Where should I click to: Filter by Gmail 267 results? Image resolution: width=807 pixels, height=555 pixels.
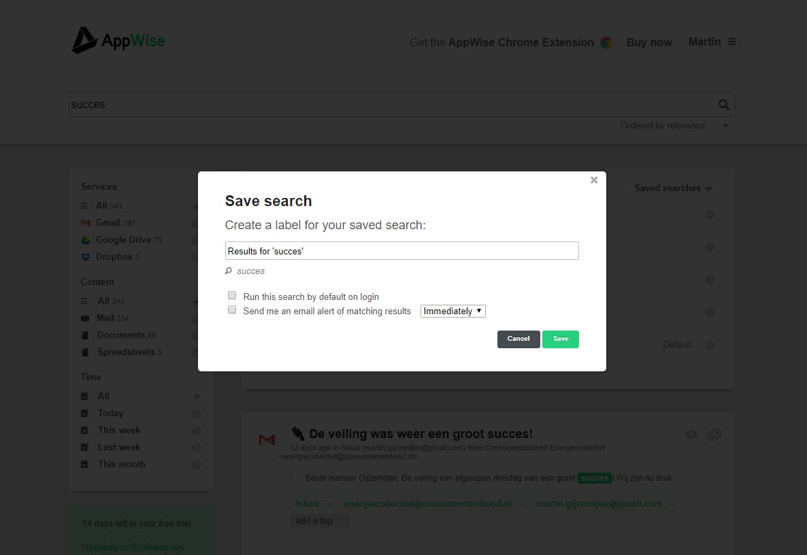pyautogui.click(x=115, y=222)
